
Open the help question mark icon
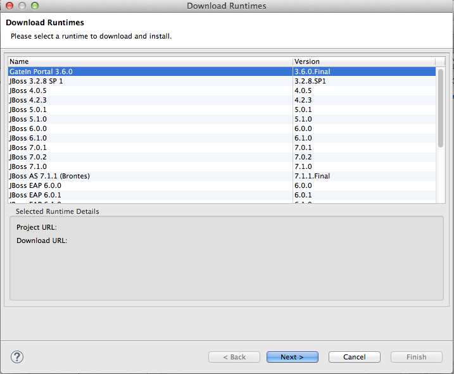pyautogui.click(x=17, y=357)
